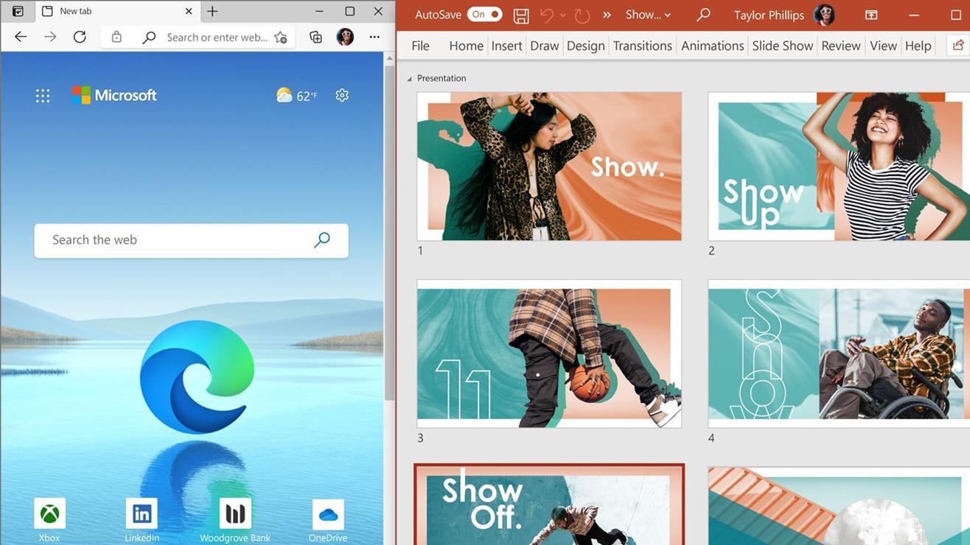
Task: Open Edge settings and more menu
Action: click(x=374, y=37)
